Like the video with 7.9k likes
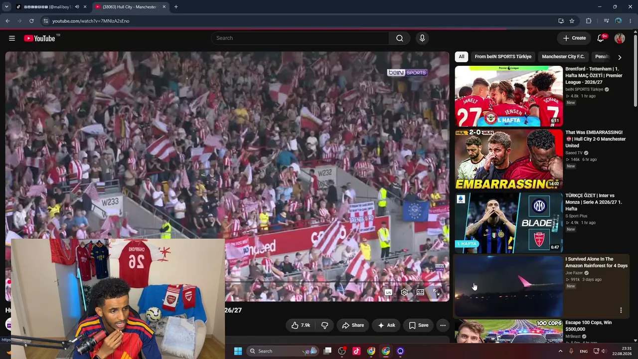 pos(301,325)
